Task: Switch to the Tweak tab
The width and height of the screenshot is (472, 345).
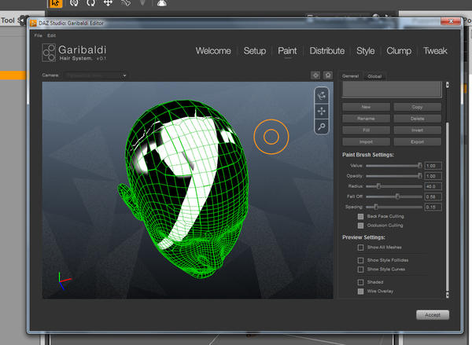Action: [435, 51]
